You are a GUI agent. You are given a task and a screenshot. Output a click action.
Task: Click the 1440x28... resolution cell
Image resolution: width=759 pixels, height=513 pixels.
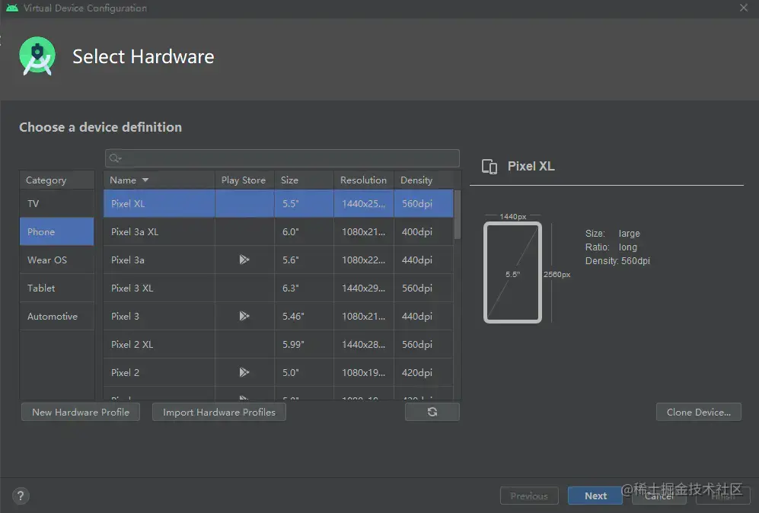tap(364, 344)
